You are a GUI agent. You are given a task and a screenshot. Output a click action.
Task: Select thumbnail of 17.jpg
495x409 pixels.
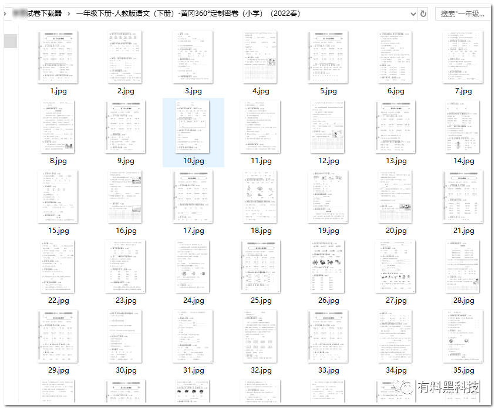(193, 197)
